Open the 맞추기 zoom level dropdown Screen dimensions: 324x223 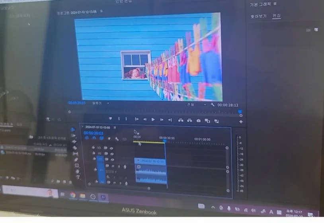[x=101, y=103]
